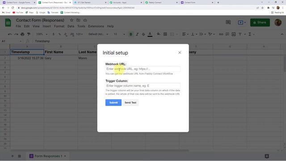The width and height of the screenshot is (286, 161).
Task: Open the text rotation dropdown
Action: click(x=211, y=34)
